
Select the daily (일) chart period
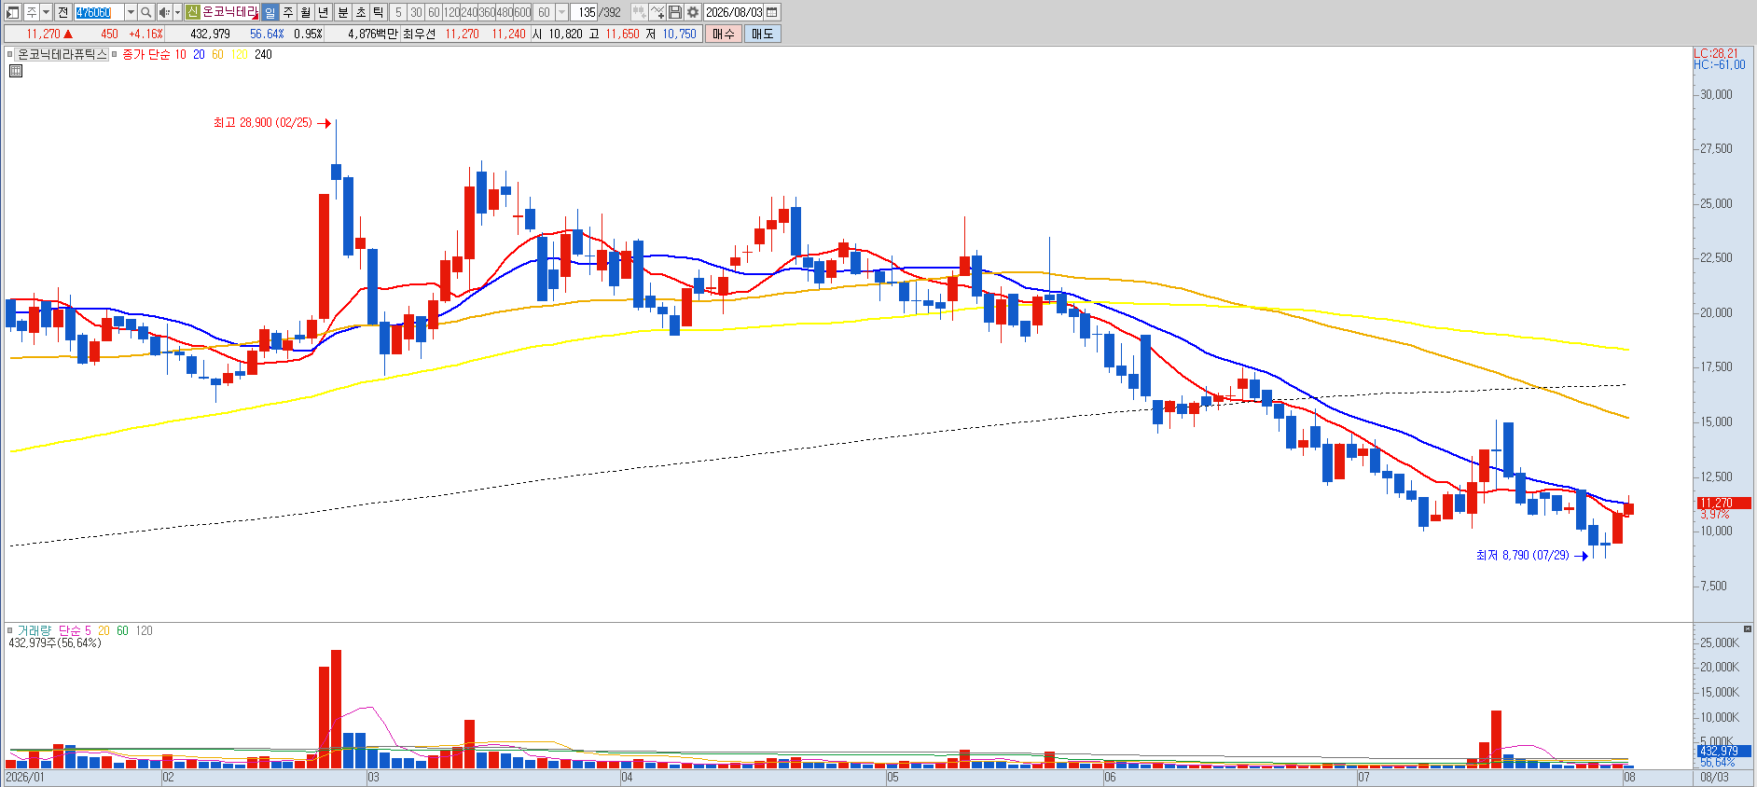(270, 12)
